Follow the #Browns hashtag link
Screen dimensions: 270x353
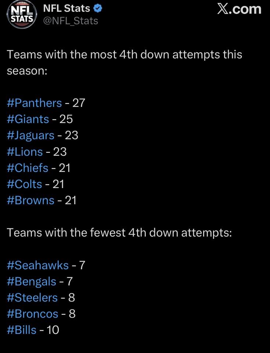pyautogui.click(x=30, y=200)
